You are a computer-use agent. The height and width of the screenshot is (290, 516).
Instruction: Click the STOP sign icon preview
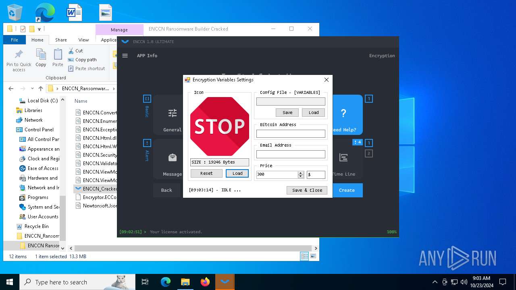[220, 126]
